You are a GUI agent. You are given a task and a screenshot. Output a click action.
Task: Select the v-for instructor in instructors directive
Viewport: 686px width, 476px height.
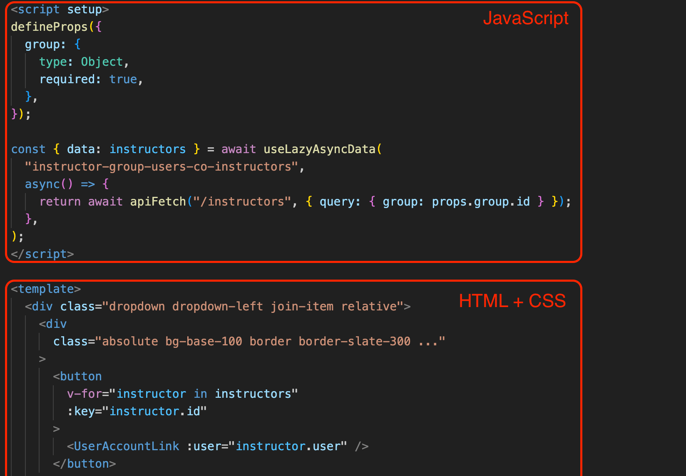point(182,394)
